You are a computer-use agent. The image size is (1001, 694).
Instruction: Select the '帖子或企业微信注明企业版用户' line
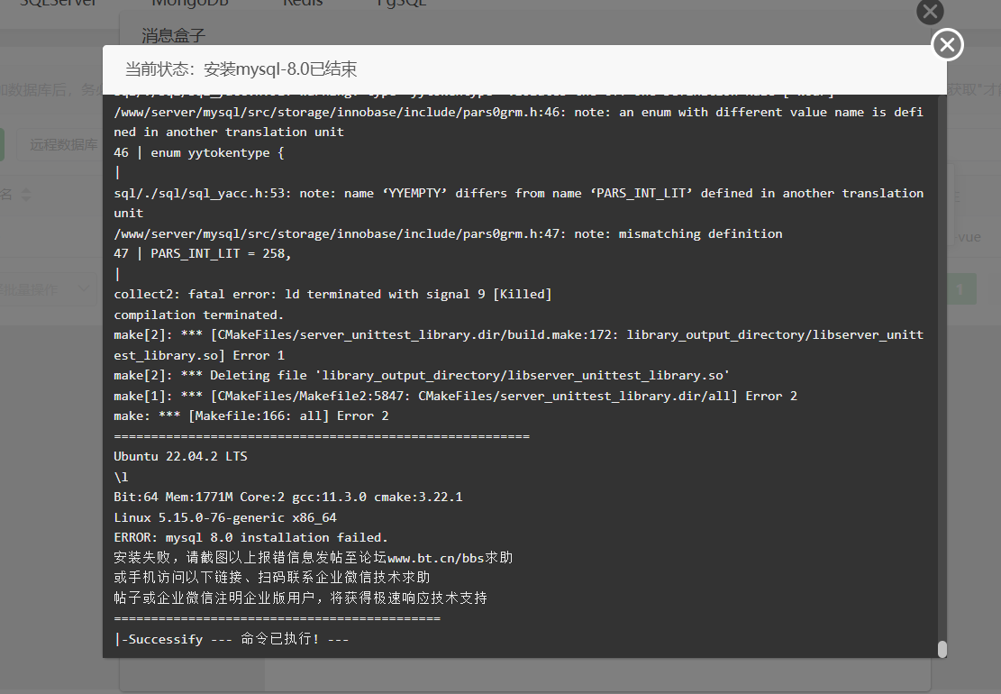pyautogui.click(x=300, y=598)
